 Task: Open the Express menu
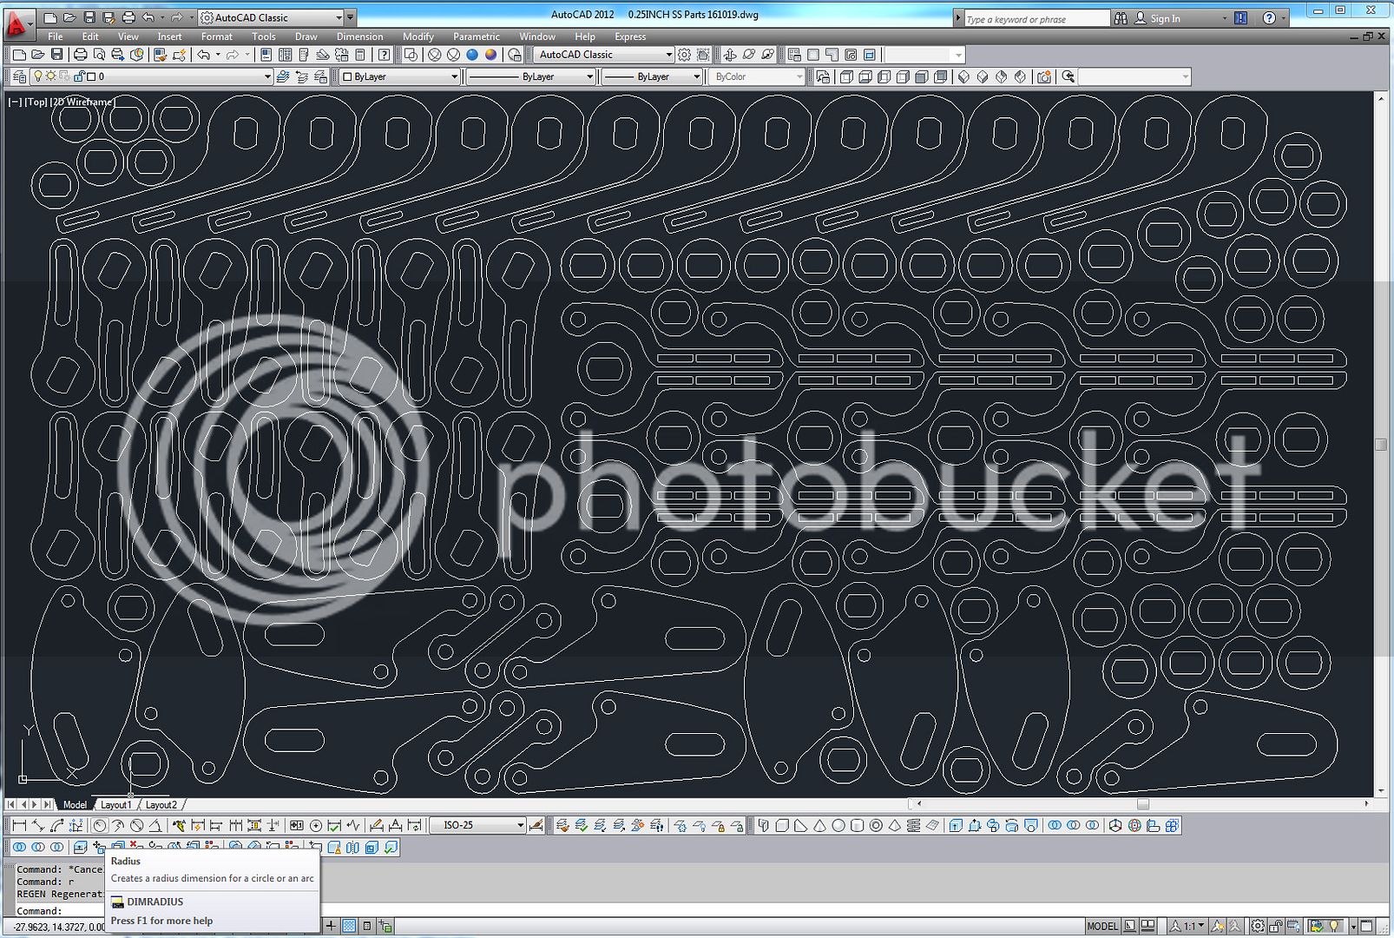[630, 36]
